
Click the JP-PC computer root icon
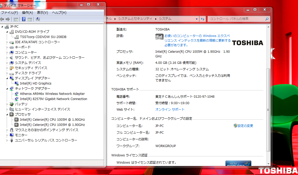[x=7, y=27]
